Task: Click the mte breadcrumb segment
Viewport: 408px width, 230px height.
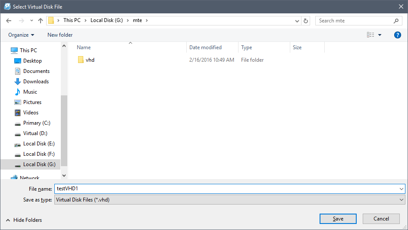Action: 138,20
